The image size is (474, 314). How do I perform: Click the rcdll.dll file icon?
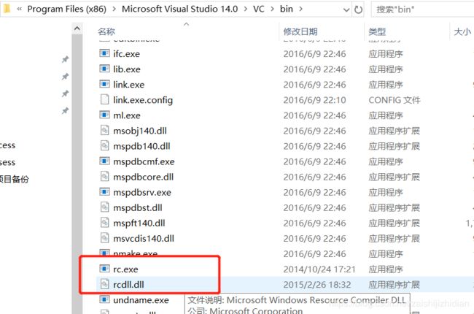tap(104, 285)
